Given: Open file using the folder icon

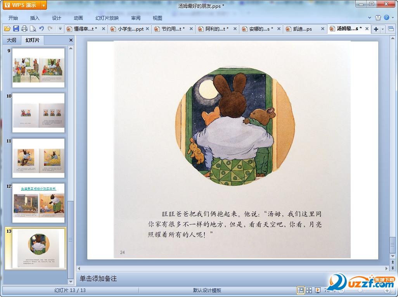Looking at the screenshot, I should click(7, 29).
